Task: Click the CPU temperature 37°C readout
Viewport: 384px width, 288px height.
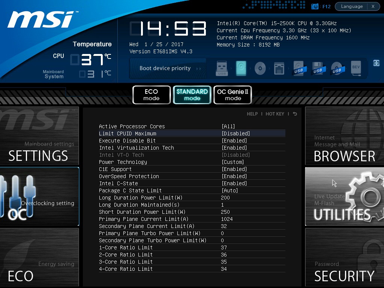Action: 91,60
